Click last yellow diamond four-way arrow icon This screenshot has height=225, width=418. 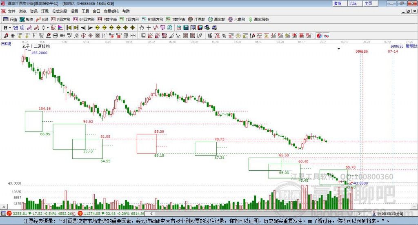(133, 28)
